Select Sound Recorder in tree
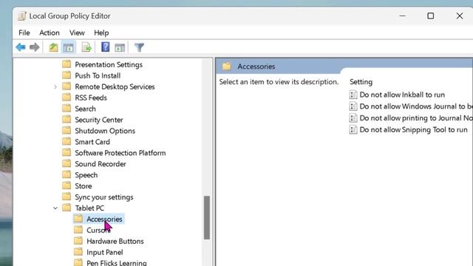Image resolution: width=473 pixels, height=266 pixels. [x=101, y=164]
